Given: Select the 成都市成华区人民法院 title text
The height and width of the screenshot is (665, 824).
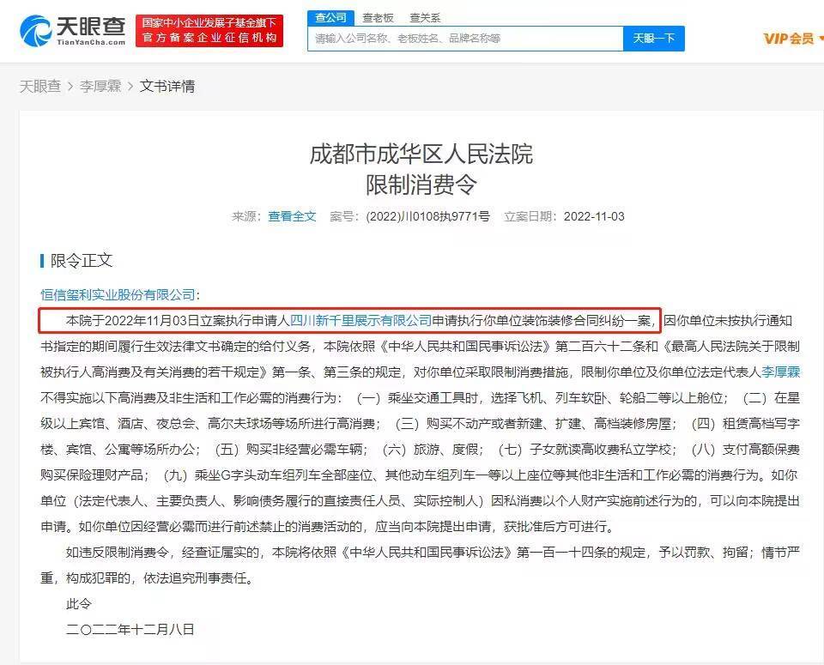Looking at the screenshot, I should (x=421, y=154).
